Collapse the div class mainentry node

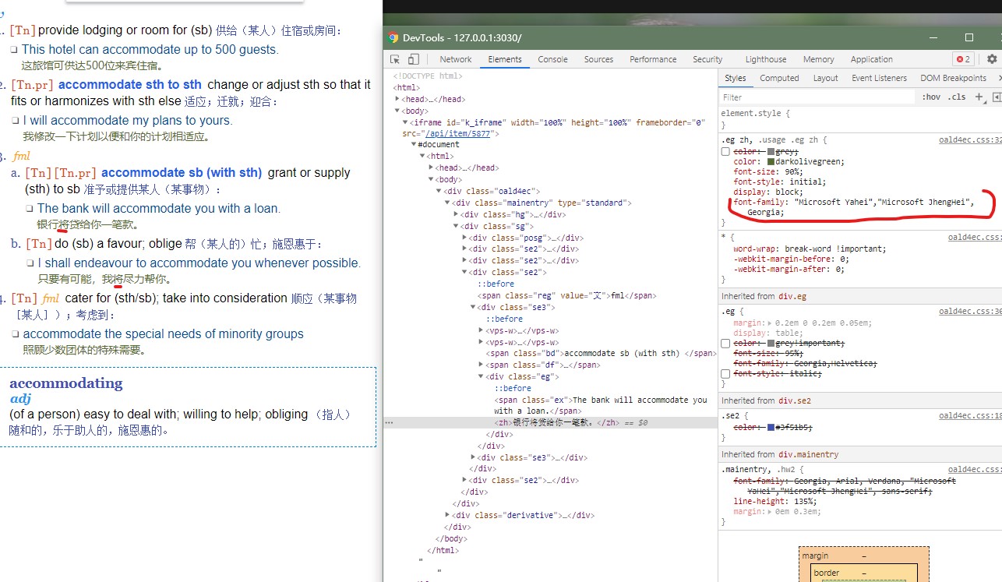[447, 203]
